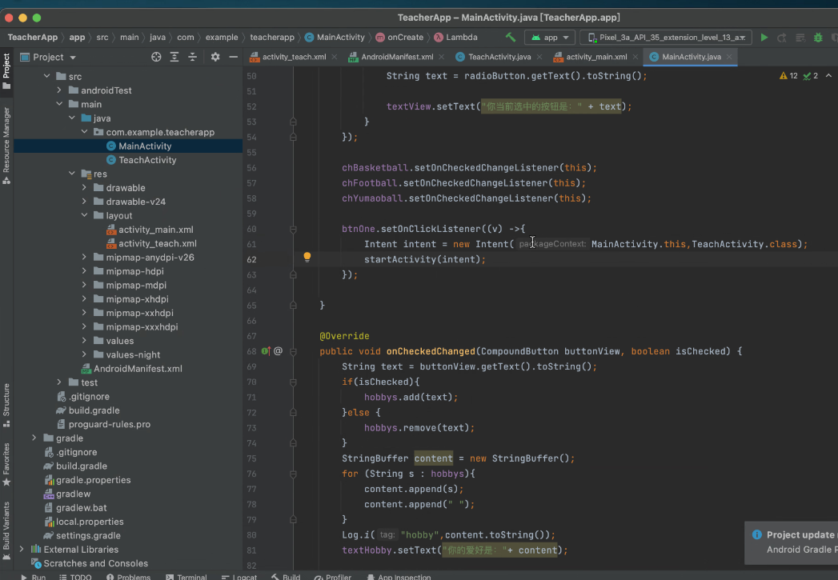
Task: Open the Project view mode dropdown
Action: click(x=73, y=57)
